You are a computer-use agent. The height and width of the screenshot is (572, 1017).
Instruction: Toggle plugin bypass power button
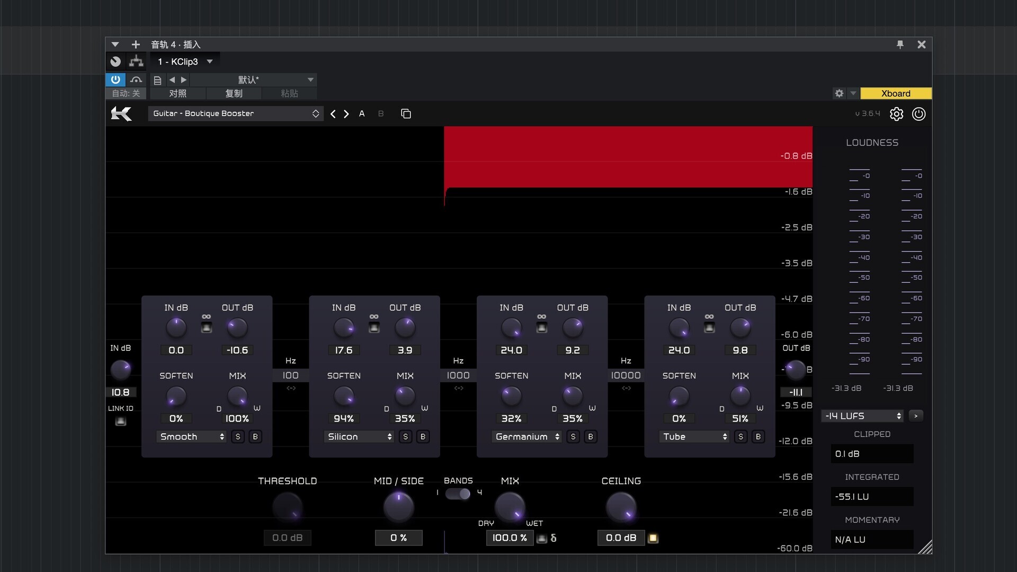tap(115, 79)
